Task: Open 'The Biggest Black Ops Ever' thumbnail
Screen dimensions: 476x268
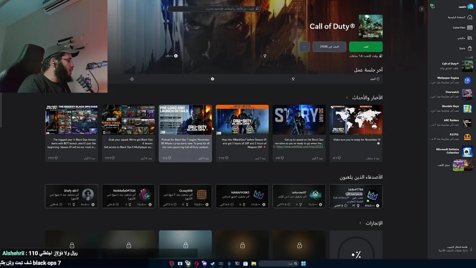Action: [71, 119]
